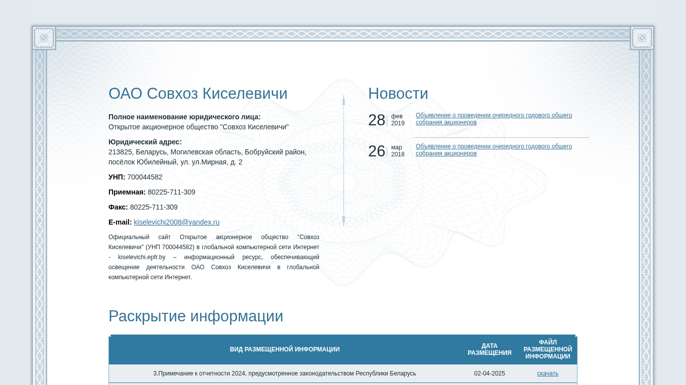Click the table row about Примечание к отчетности 2024

[x=343, y=373]
